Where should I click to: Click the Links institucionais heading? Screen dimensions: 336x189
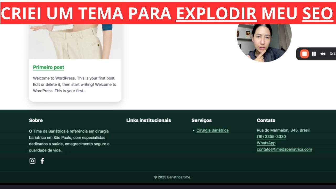pos(149,120)
